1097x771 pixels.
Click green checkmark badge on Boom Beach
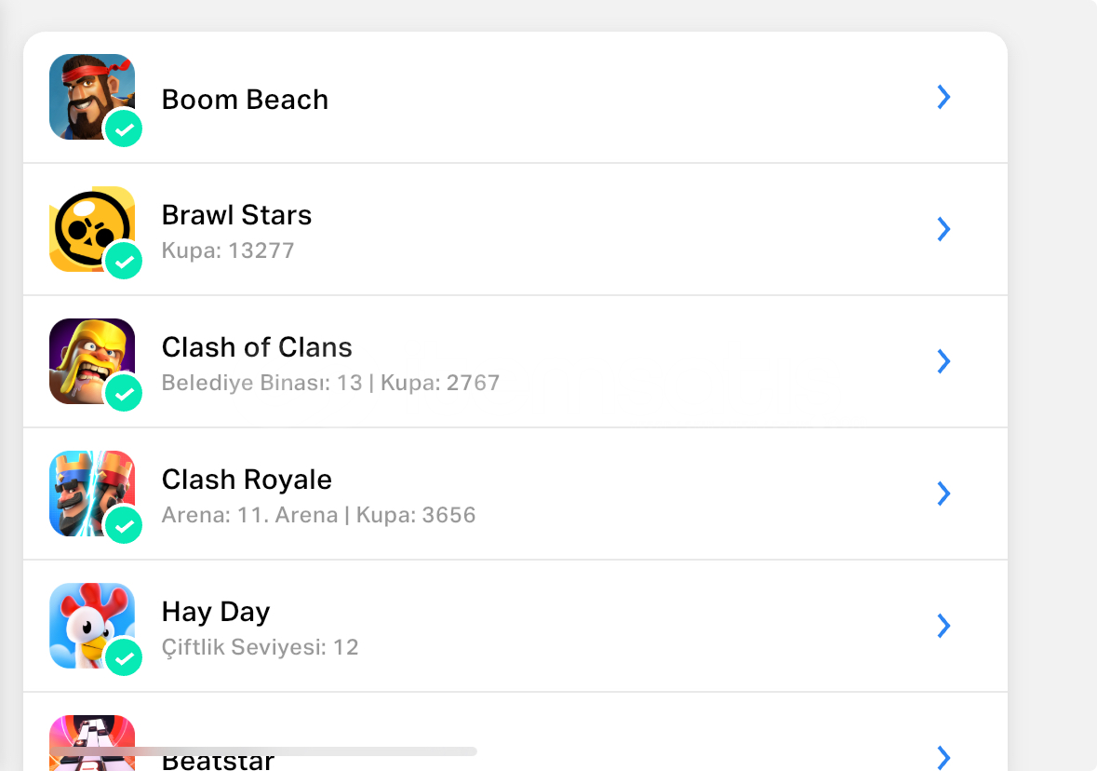(x=124, y=128)
